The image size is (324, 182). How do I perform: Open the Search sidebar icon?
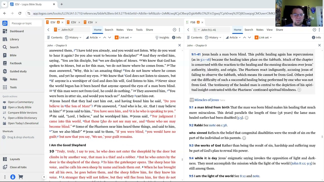(5, 47)
